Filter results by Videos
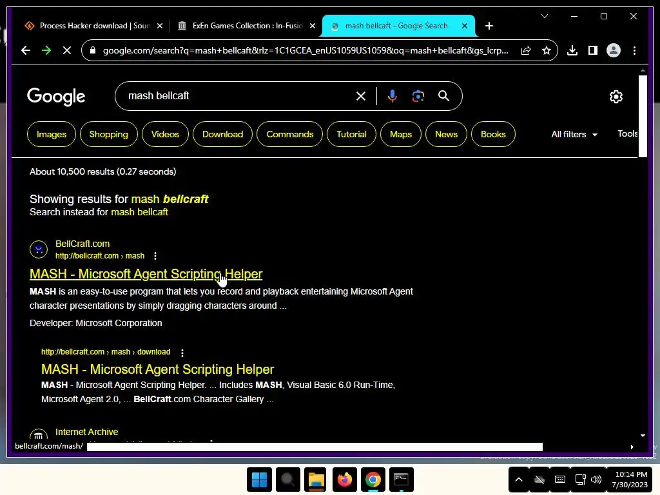 pos(165,134)
